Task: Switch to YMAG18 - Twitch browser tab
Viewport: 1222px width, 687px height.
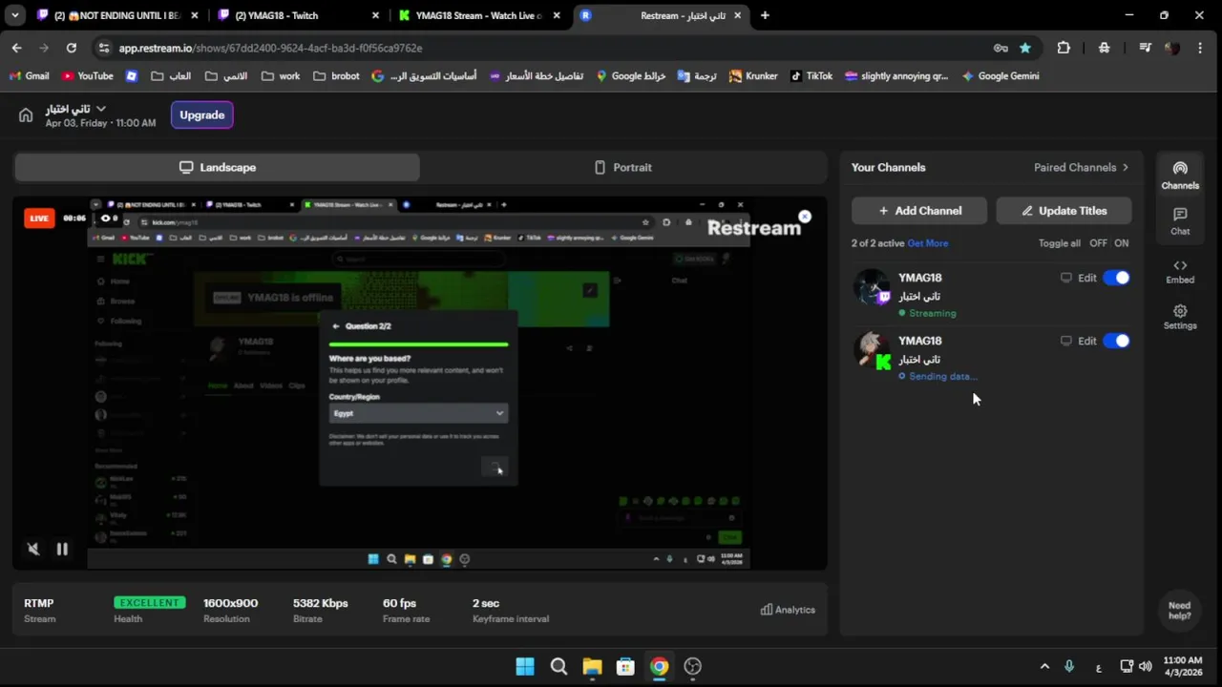Action: 298,15
